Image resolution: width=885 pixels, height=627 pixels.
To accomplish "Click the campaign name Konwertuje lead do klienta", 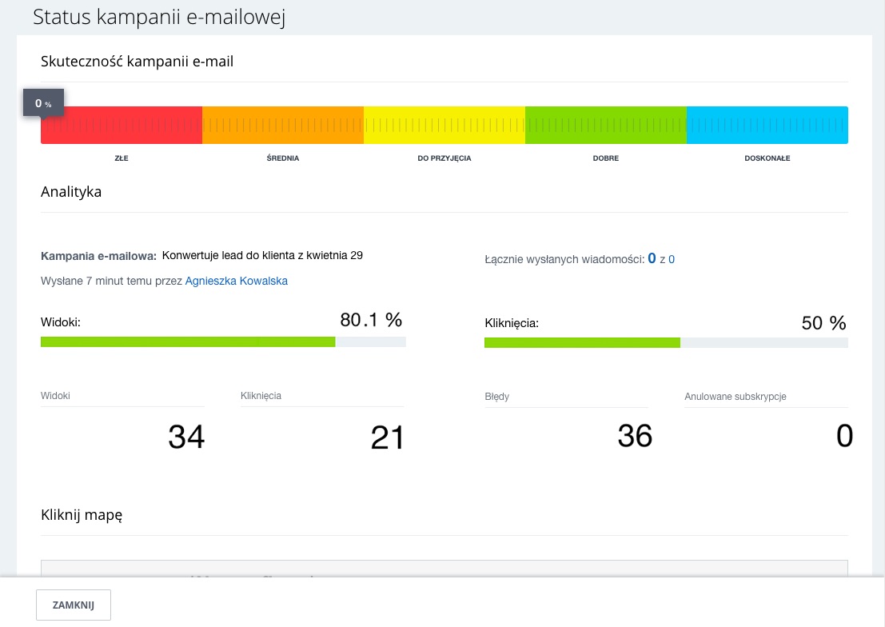I will click(262, 256).
